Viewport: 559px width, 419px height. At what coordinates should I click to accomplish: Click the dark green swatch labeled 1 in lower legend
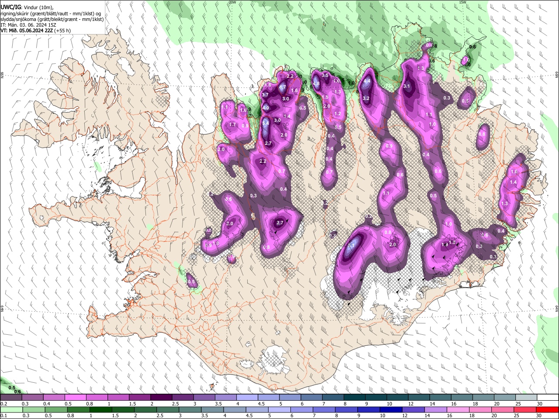pos(100,410)
